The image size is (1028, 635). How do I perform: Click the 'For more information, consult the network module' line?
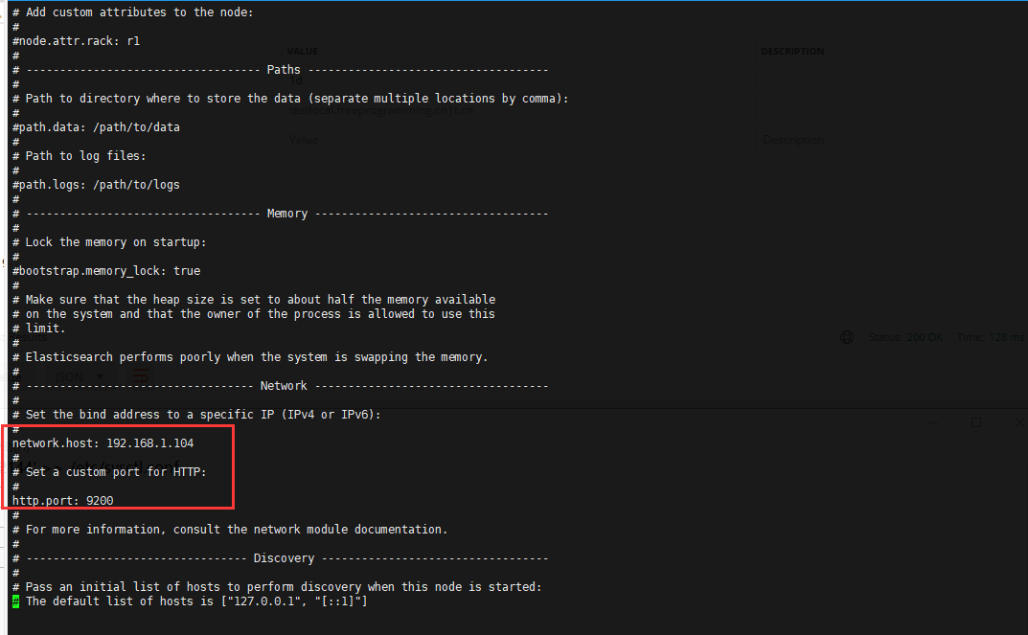click(230, 530)
